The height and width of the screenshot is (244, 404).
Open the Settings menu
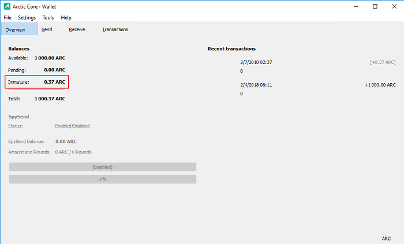(27, 17)
